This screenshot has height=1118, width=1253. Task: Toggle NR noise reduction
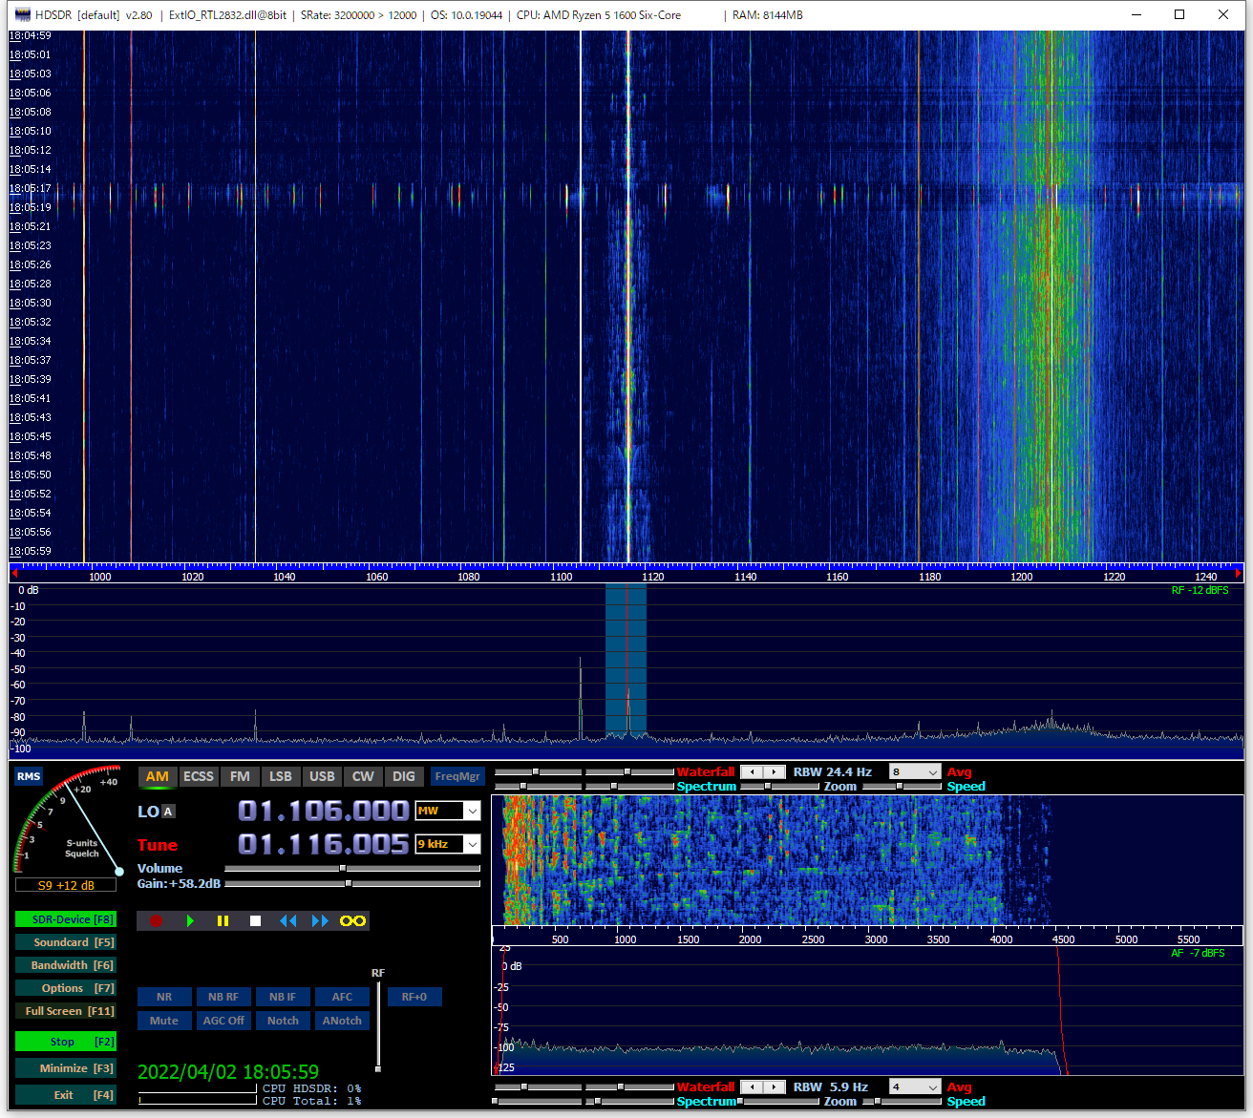point(164,997)
